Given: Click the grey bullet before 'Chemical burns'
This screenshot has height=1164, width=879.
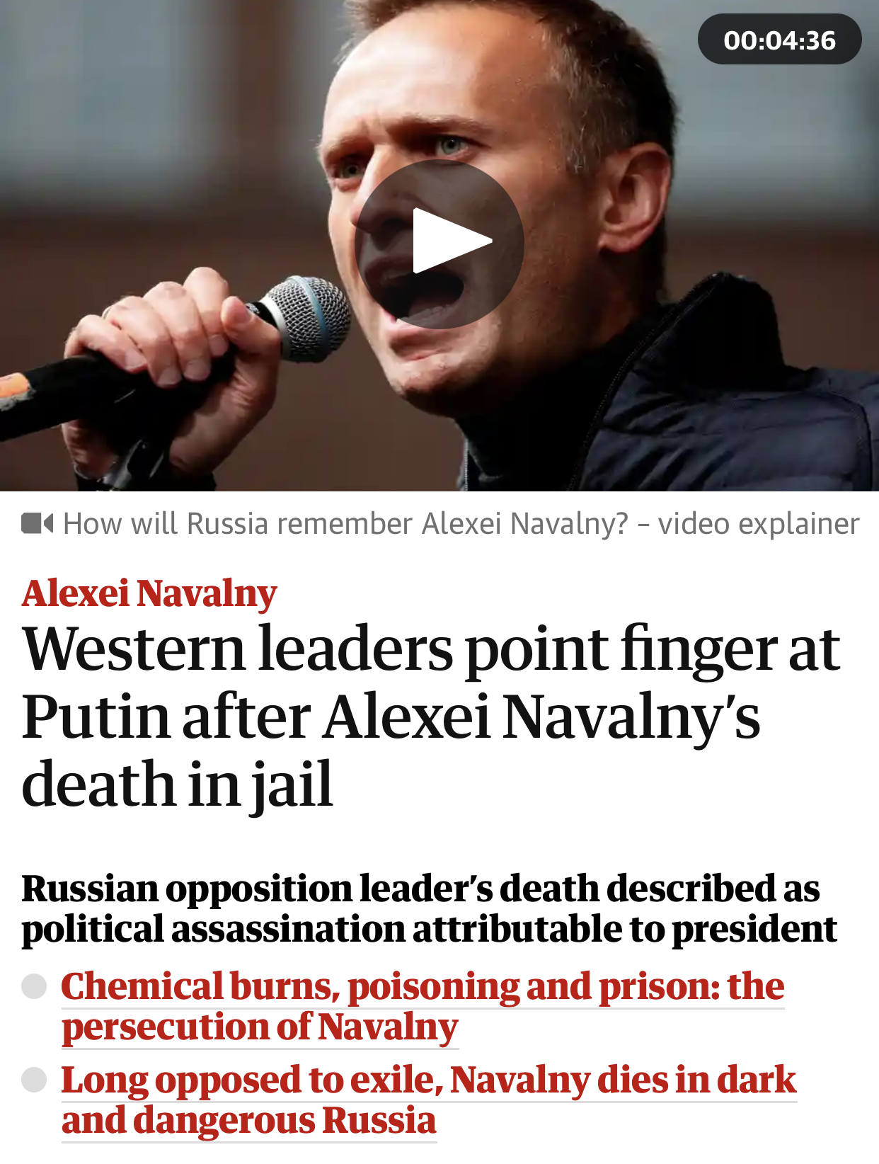Looking at the screenshot, I should pyautogui.click(x=34, y=986).
